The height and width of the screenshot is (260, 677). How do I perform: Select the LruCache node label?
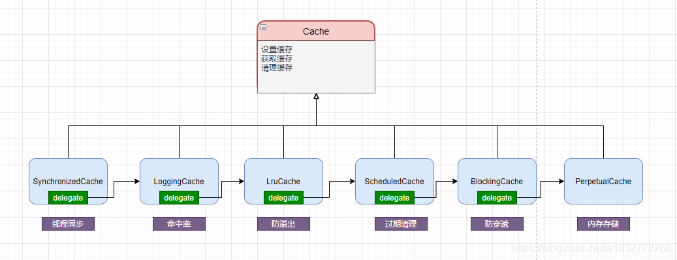[x=283, y=182]
